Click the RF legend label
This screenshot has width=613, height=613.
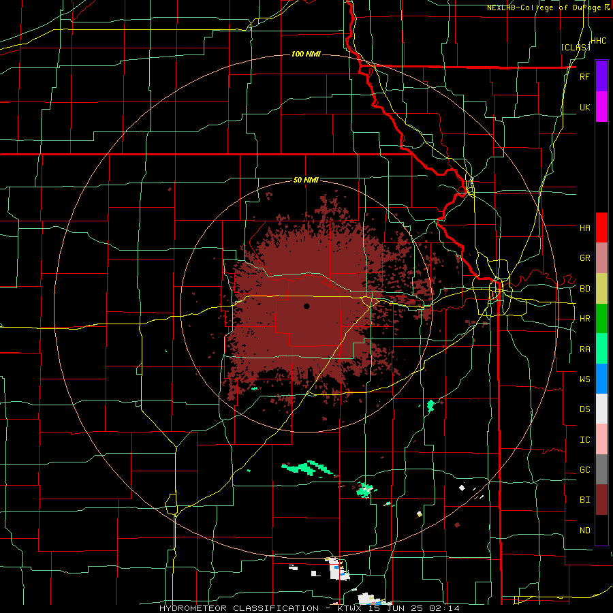pos(584,76)
